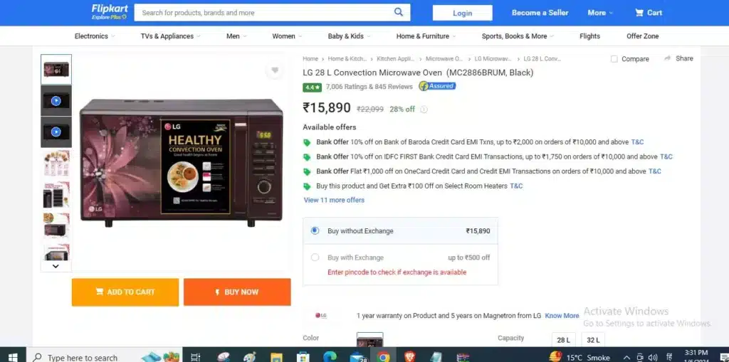Expand the More dropdown in header
Viewport: 729px width, 362px height.
point(600,13)
